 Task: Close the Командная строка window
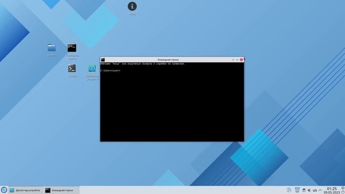[241, 60]
